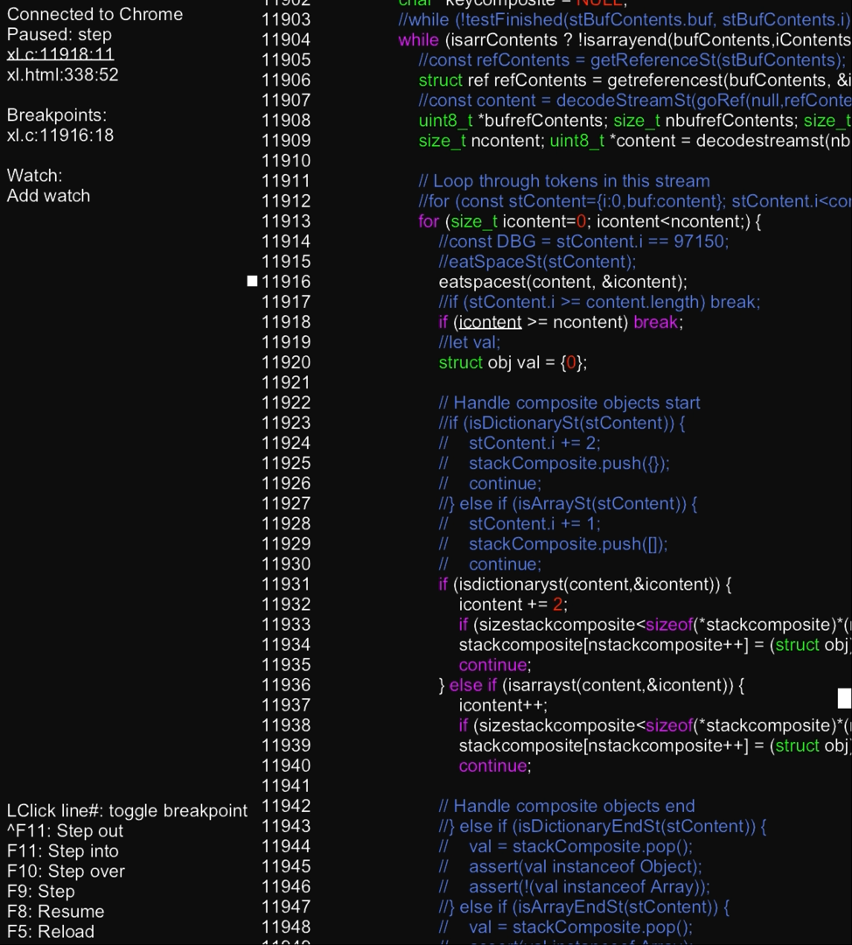Set a breakpoint on line number 11904
852x945 pixels.
tap(286, 40)
